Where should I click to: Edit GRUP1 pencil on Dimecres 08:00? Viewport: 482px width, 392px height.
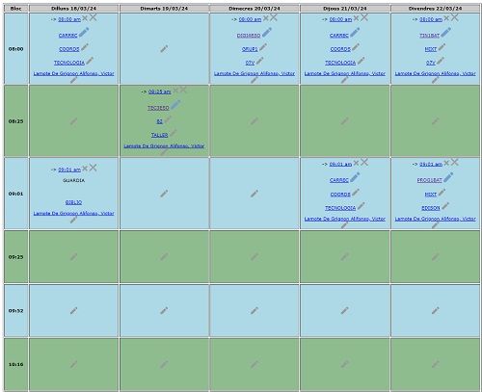click(x=263, y=47)
